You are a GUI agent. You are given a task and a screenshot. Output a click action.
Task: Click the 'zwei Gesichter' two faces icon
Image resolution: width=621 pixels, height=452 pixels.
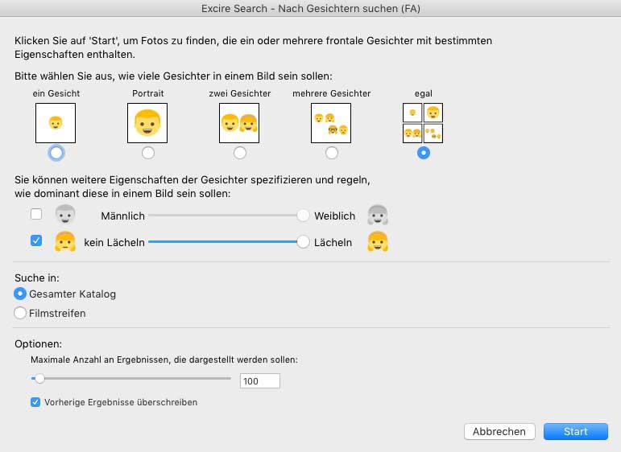pyautogui.click(x=239, y=123)
